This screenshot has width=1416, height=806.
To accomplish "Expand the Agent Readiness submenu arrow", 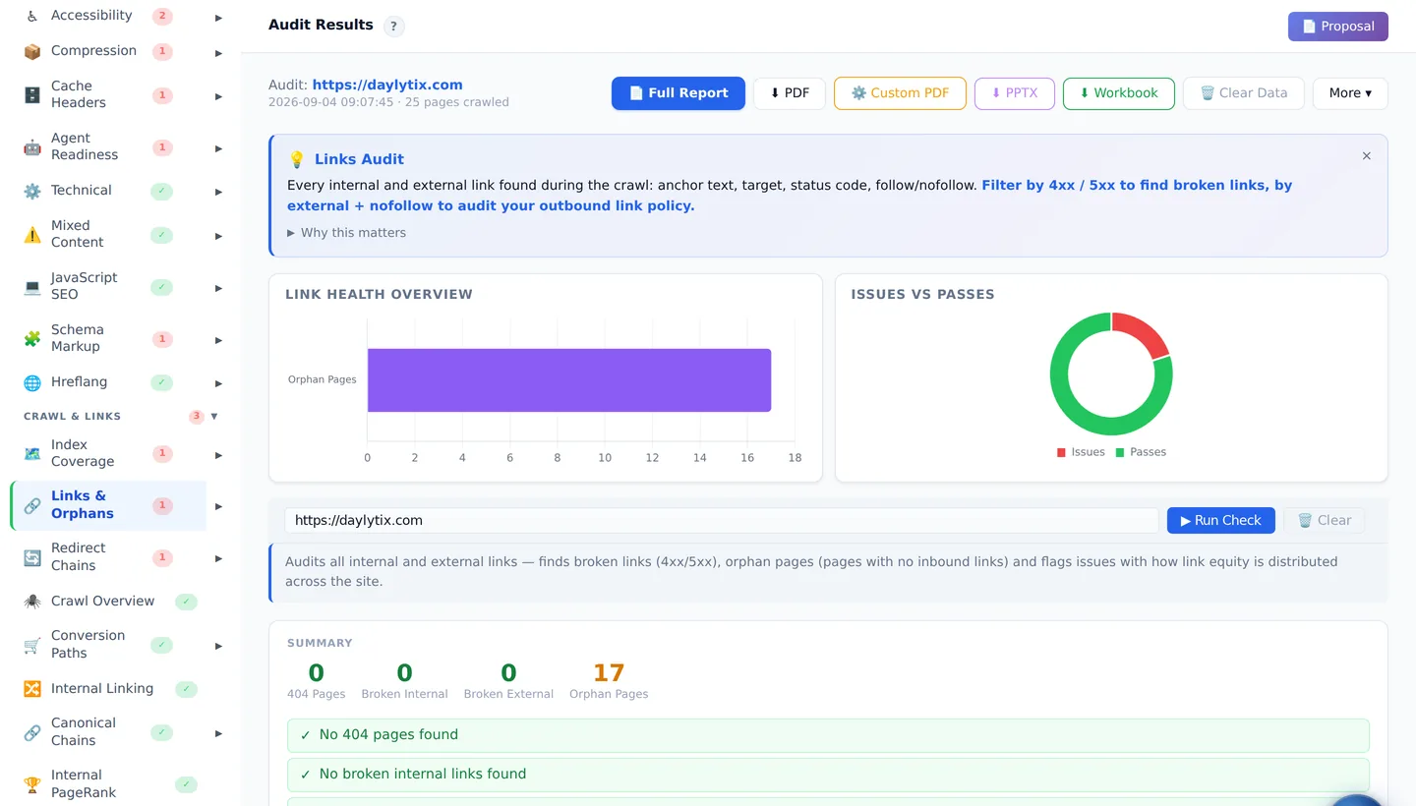I will 218,148.
